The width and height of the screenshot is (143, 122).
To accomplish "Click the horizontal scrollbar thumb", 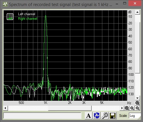I will click(70, 108).
